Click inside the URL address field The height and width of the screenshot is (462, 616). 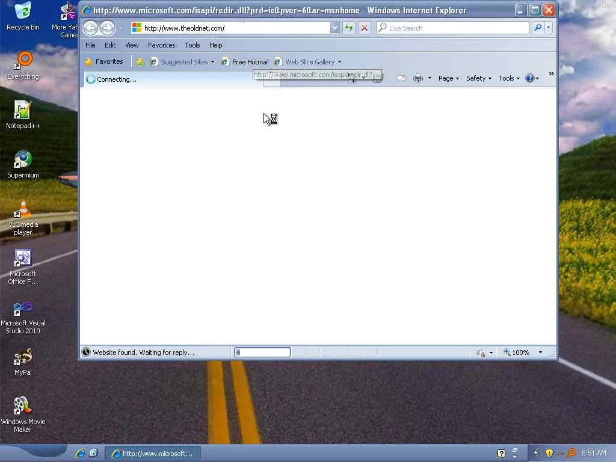(x=236, y=28)
